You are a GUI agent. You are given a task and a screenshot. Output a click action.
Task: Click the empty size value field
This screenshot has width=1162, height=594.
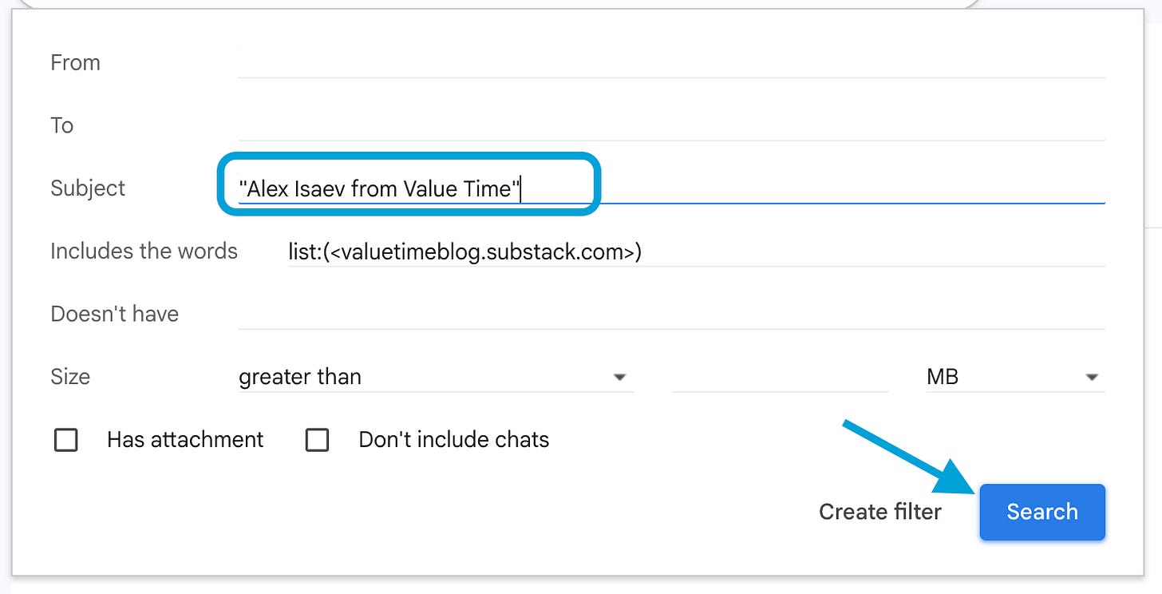click(x=780, y=377)
